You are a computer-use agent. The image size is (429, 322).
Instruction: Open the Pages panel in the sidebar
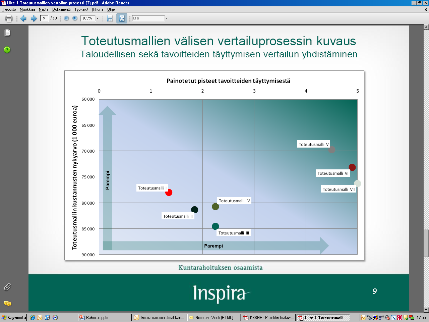point(7,33)
